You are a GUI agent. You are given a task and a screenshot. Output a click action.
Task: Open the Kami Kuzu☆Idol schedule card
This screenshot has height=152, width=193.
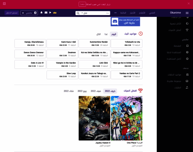62,44
